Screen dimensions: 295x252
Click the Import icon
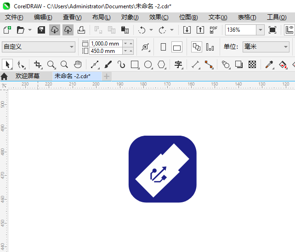pos(187,30)
